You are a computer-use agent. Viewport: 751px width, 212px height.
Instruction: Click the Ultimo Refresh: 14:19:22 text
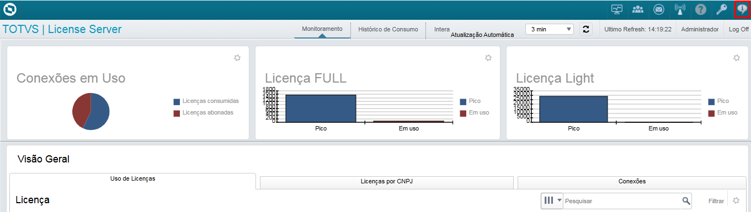pos(638,29)
